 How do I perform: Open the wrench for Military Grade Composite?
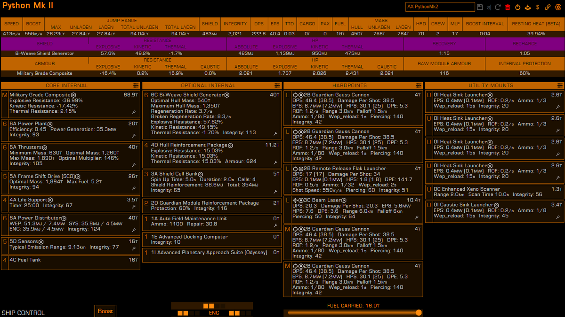click(x=134, y=113)
